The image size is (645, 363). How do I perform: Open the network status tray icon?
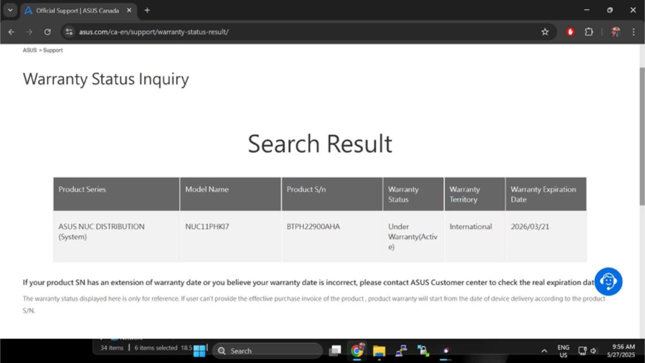pyautogui.click(x=582, y=351)
